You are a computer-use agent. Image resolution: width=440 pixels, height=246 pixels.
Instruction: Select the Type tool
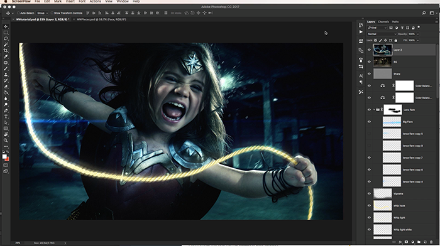6,117
